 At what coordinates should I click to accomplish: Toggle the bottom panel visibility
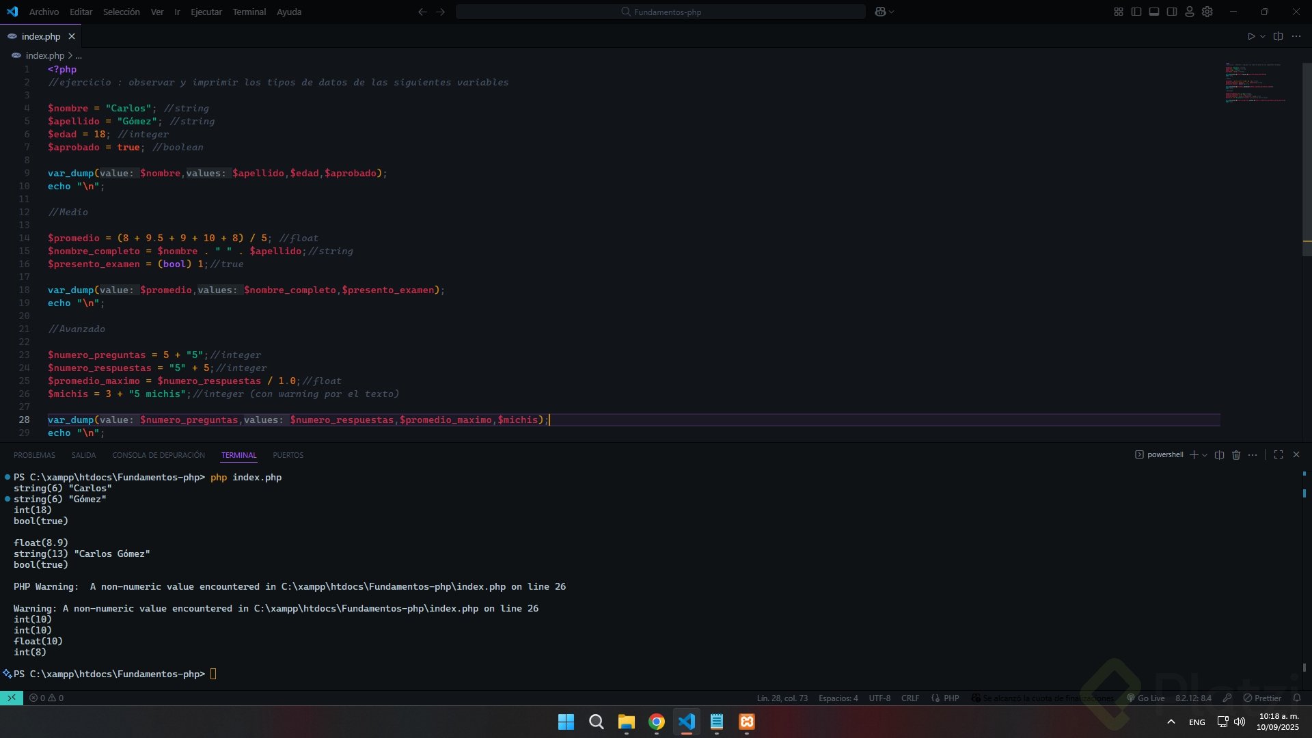click(x=1154, y=12)
